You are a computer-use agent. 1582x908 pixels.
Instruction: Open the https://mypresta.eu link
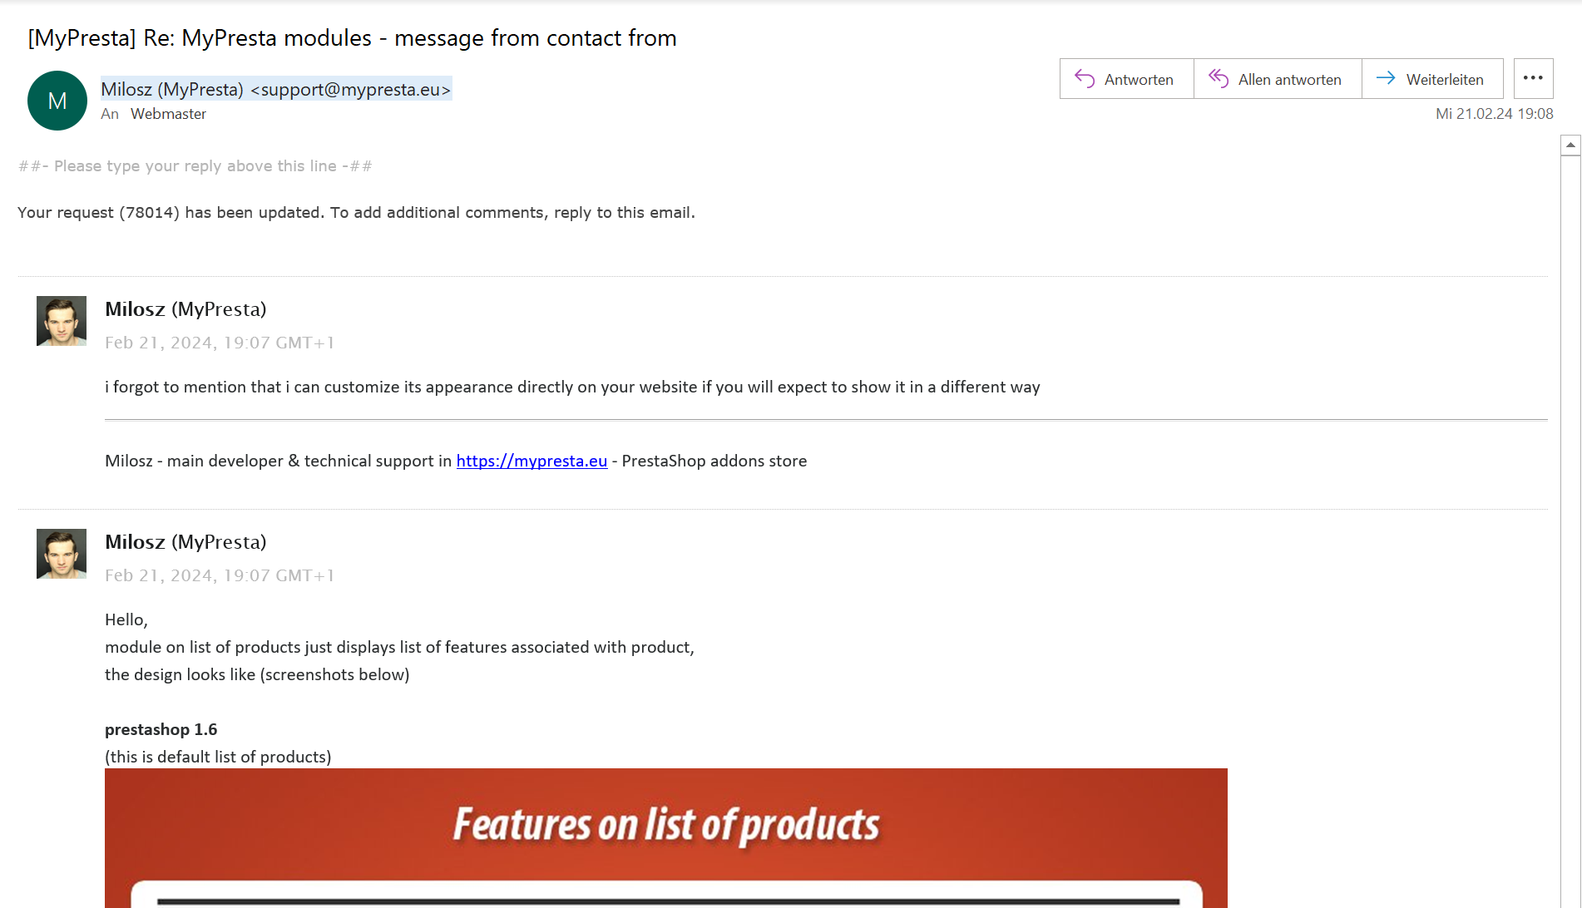pyautogui.click(x=531, y=461)
